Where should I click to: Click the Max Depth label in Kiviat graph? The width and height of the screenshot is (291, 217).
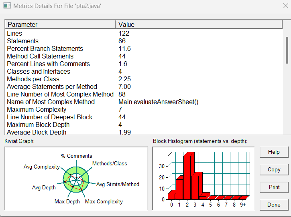pos(67,201)
